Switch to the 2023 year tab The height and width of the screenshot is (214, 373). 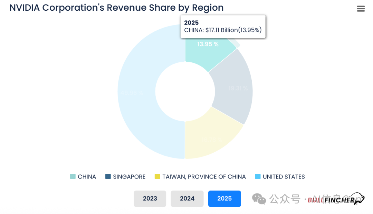pos(150,198)
